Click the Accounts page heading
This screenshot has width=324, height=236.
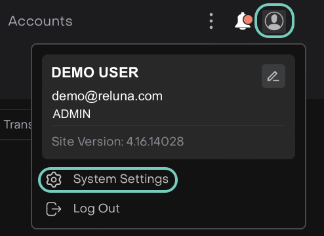click(x=41, y=21)
